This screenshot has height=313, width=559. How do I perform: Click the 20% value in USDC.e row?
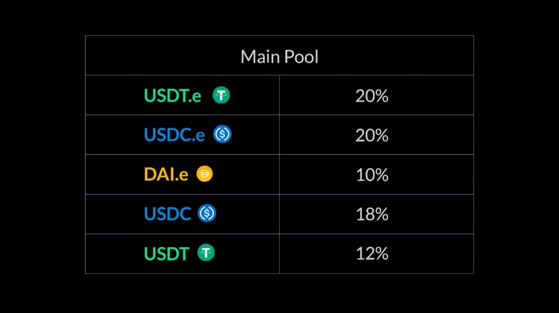pyautogui.click(x=372, y=135)
